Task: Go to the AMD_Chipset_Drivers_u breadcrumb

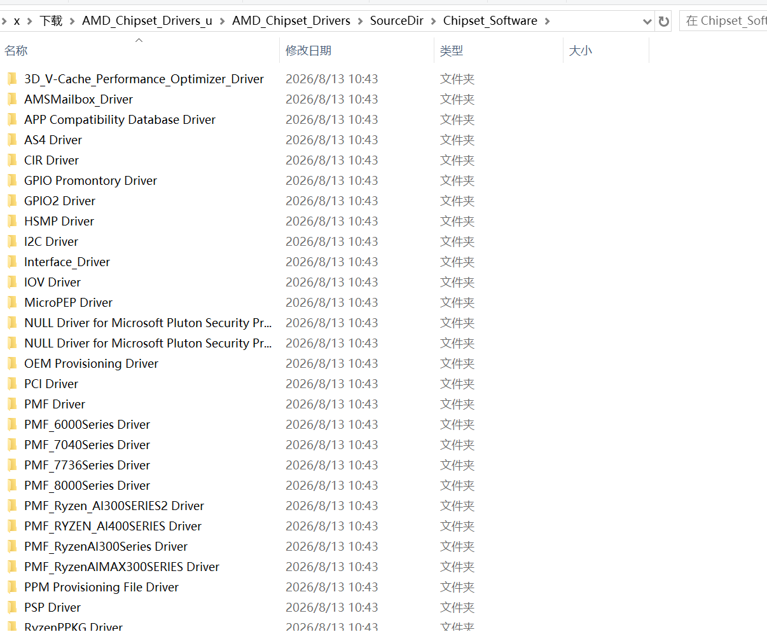Action: coord(147,21)
